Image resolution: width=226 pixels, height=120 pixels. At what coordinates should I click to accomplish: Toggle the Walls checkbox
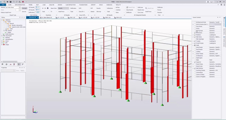[195, 45]
